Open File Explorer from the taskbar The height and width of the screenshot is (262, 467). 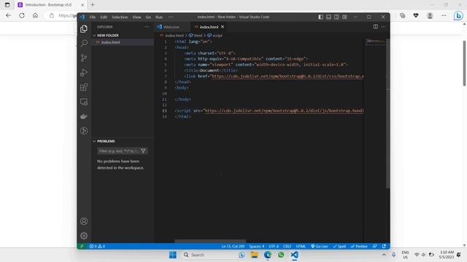click(x=255, y=255)
